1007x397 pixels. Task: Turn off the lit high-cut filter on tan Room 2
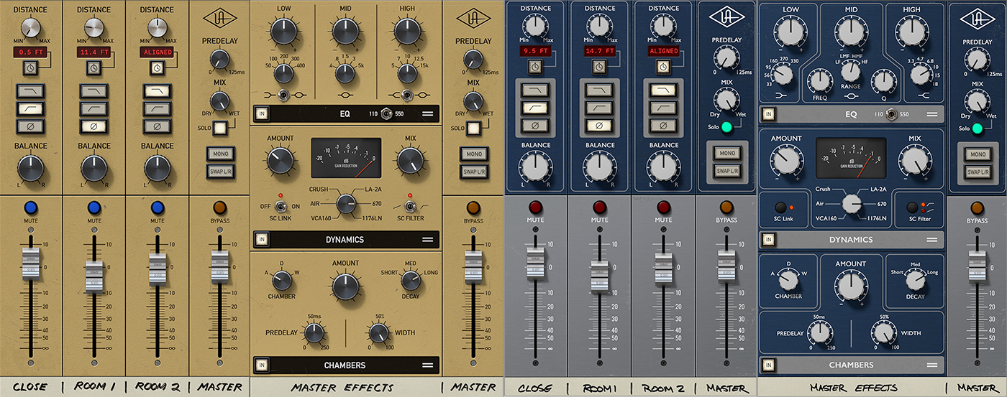point(158,91)
